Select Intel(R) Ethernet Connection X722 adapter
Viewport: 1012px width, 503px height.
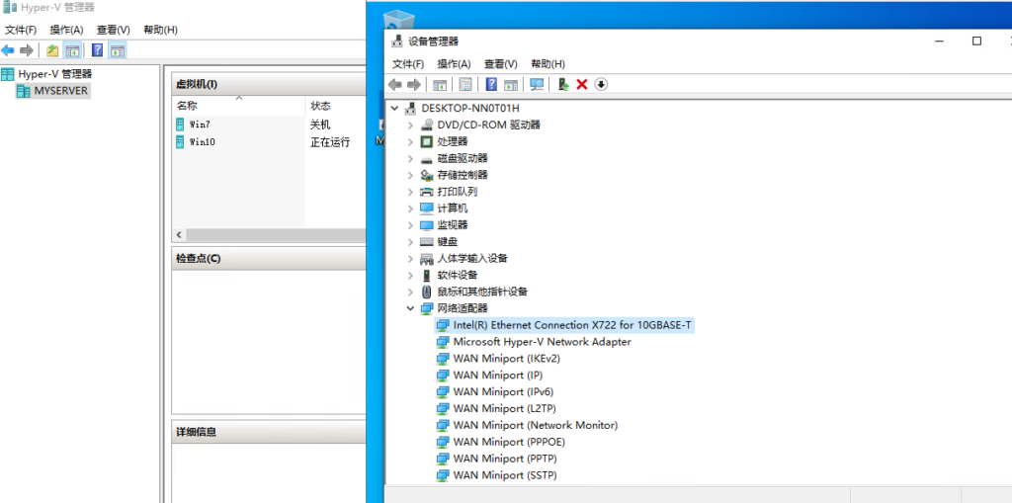pos(573,325)
